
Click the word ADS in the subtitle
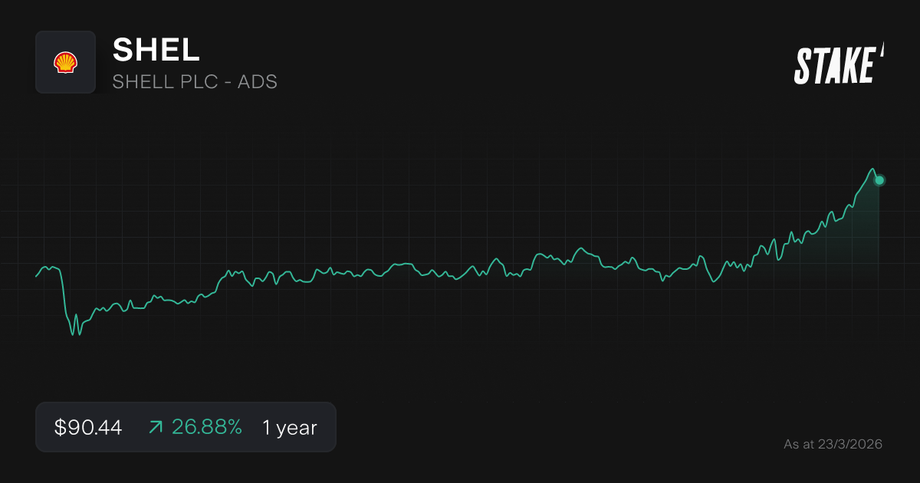coord(258,82)
